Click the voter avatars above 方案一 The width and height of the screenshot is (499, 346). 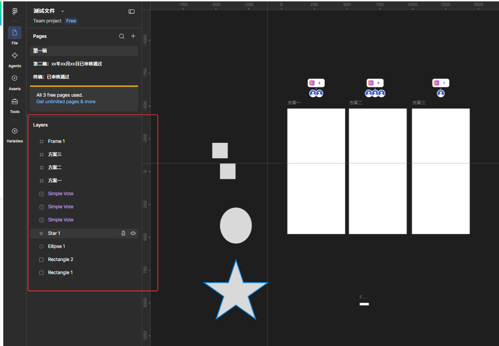(316, 93)
